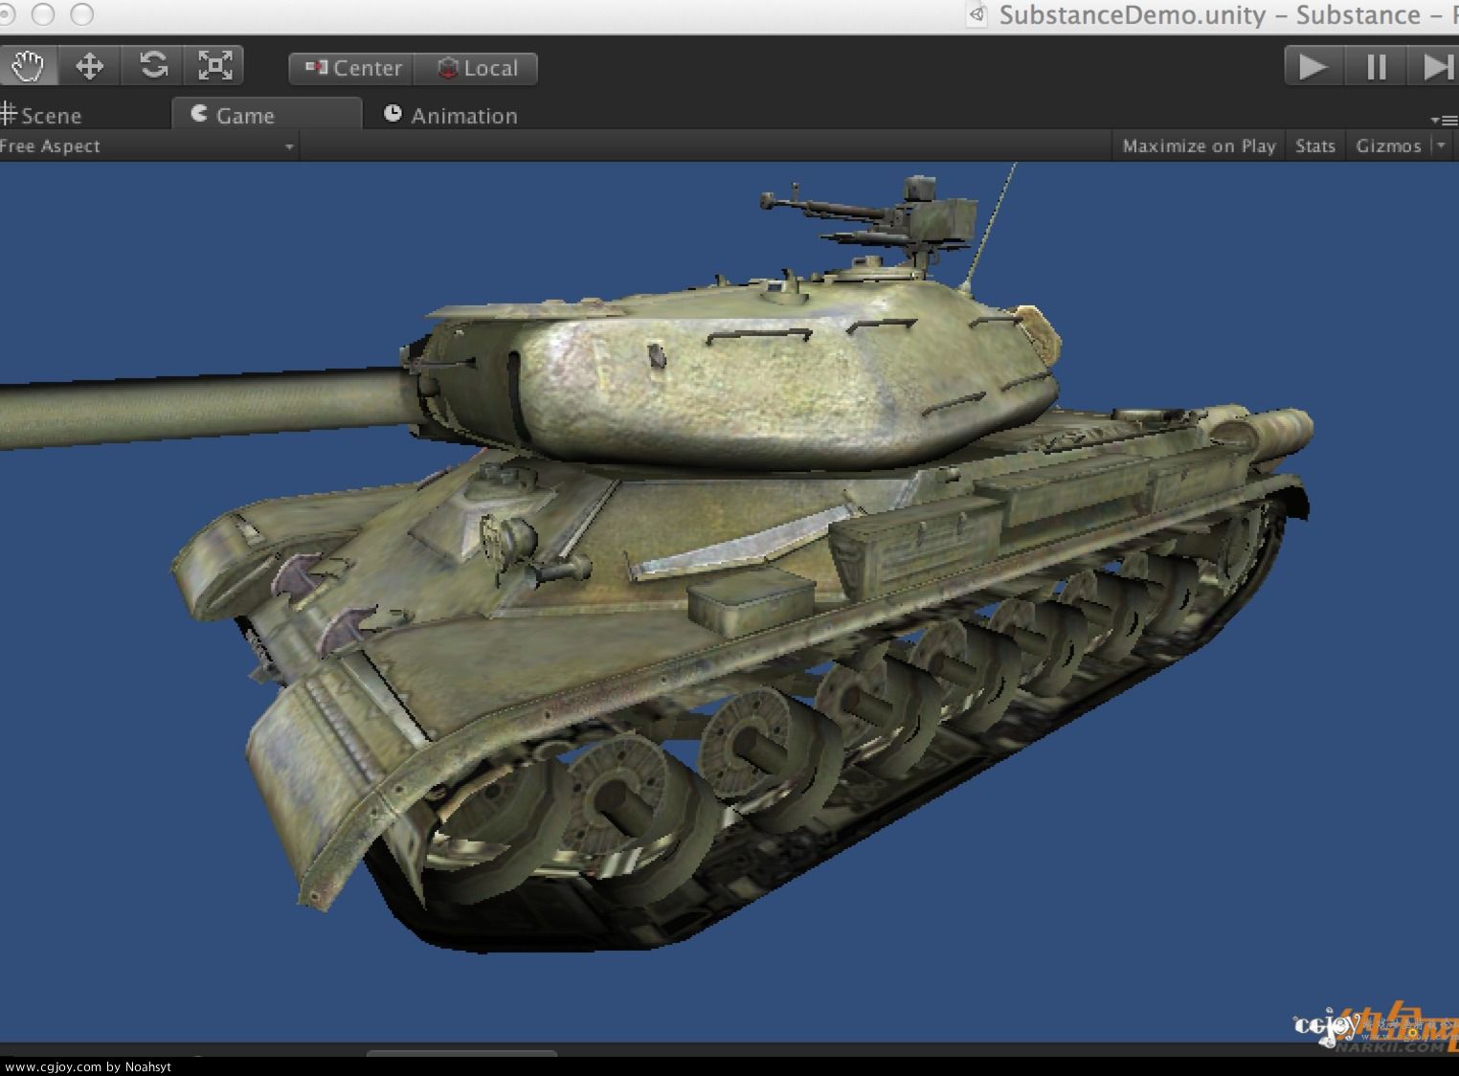Viewport: 1459px width, 1076px height.
Task: Toggle Maximize on Play
Action: click(1199, 146)
